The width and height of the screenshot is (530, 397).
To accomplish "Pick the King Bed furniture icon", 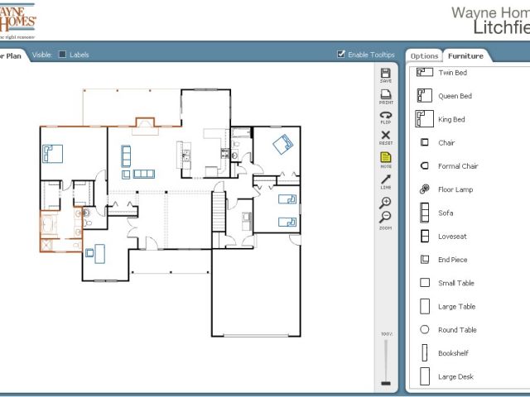I will 425,119.
